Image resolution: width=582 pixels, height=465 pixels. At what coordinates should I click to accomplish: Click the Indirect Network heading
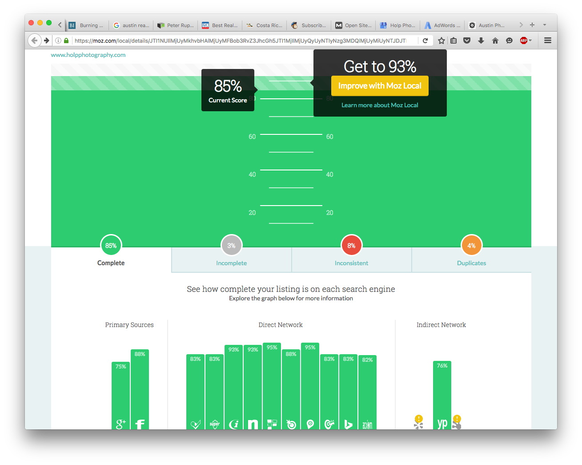pos(441,325)
